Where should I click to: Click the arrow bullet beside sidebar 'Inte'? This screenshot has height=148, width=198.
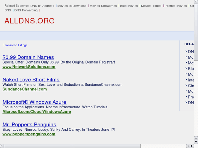pos(186,80)
